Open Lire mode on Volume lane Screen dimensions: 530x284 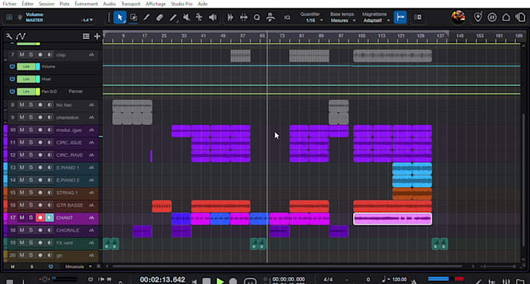pyautogui.click(x=26, y=66)
